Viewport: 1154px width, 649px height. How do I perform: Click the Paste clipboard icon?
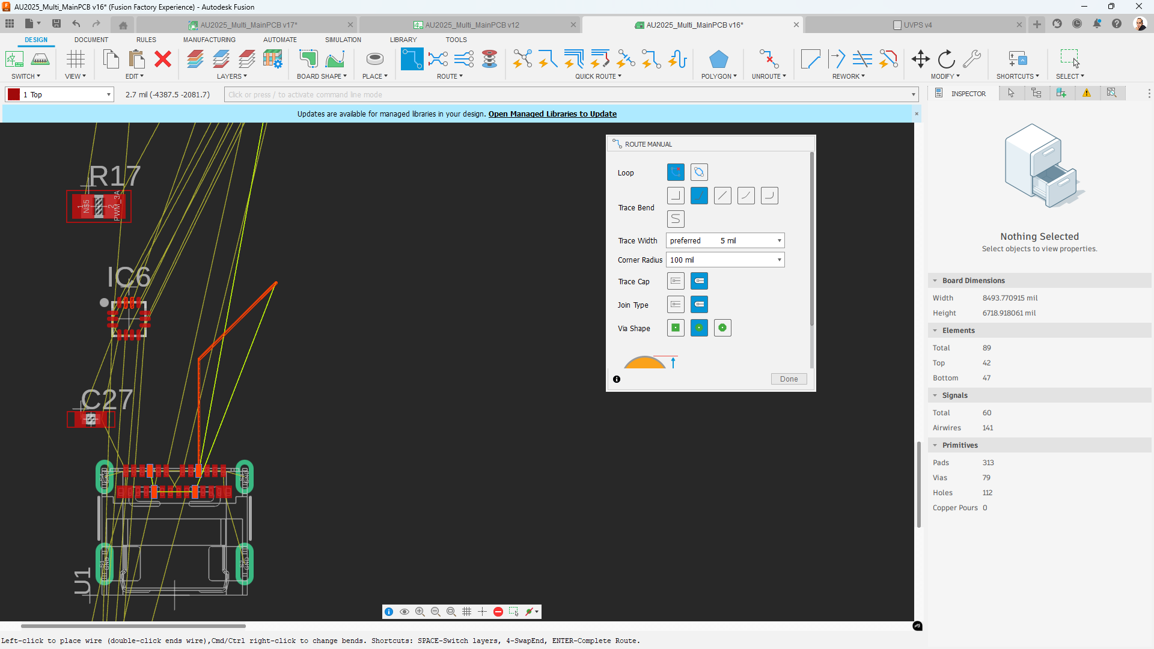(x=137, y=59)
